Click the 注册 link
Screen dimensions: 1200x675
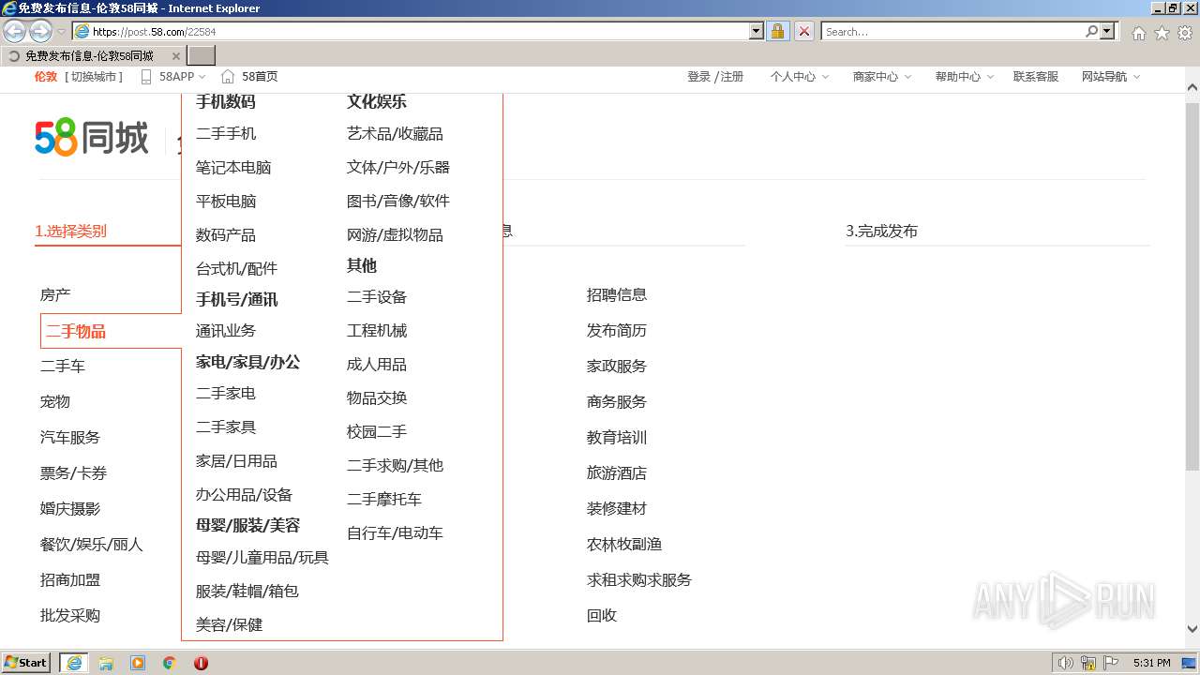732,77
